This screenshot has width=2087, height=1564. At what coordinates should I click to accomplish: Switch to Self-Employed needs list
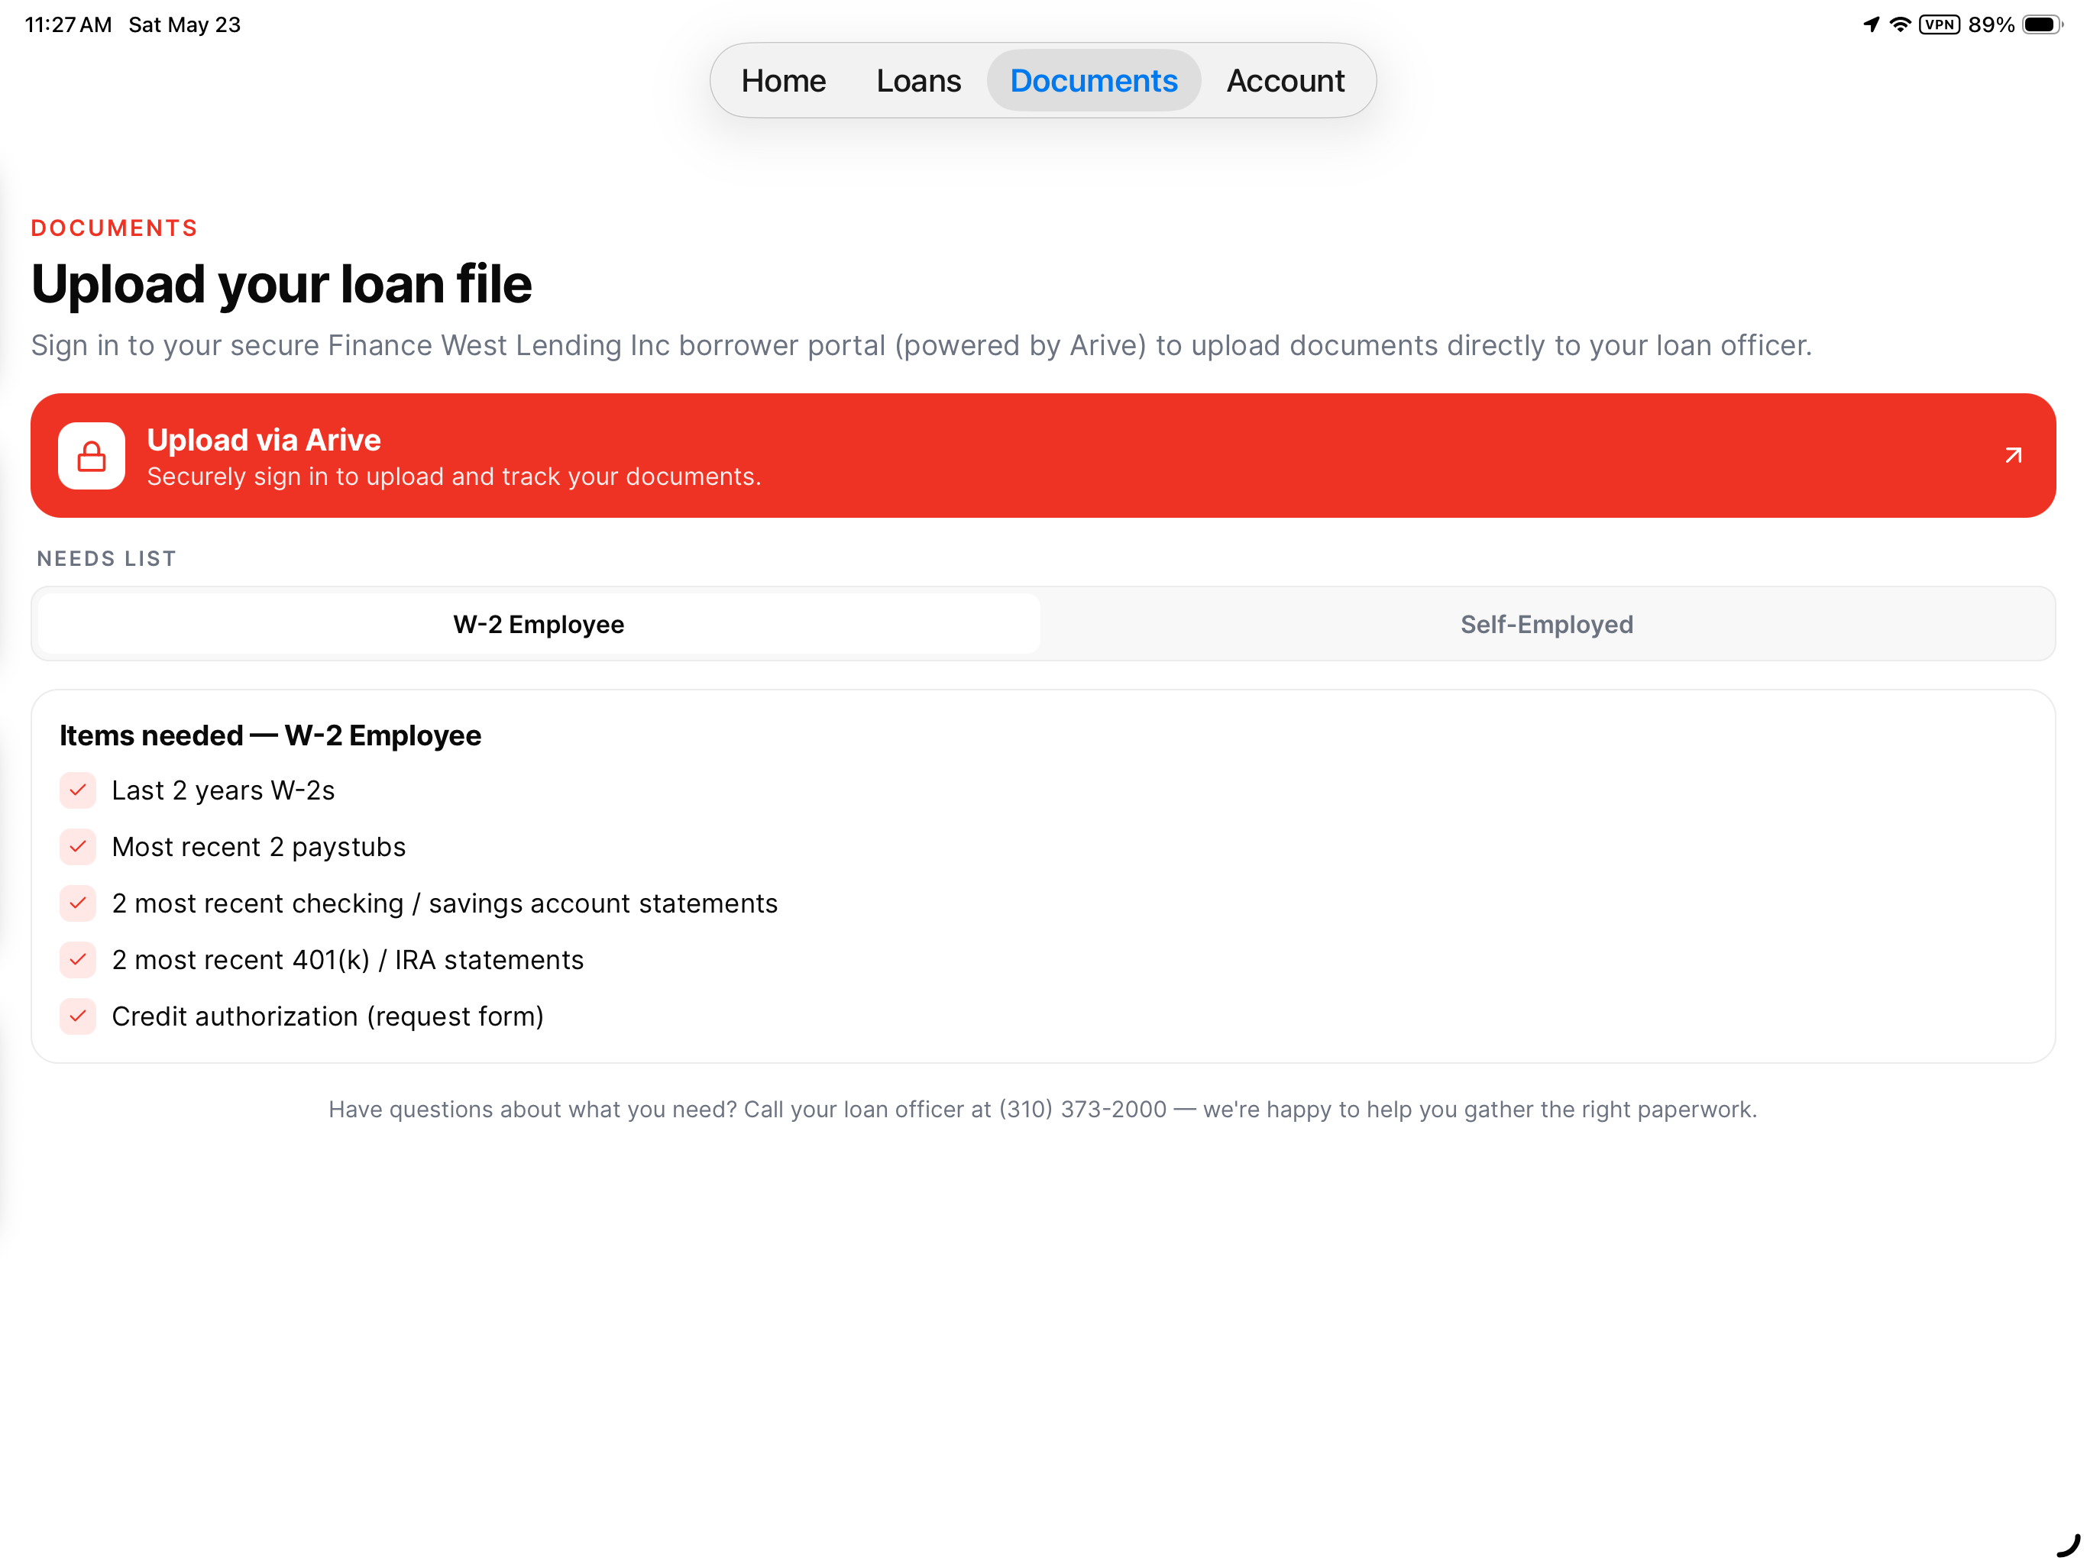[1546, 623]
